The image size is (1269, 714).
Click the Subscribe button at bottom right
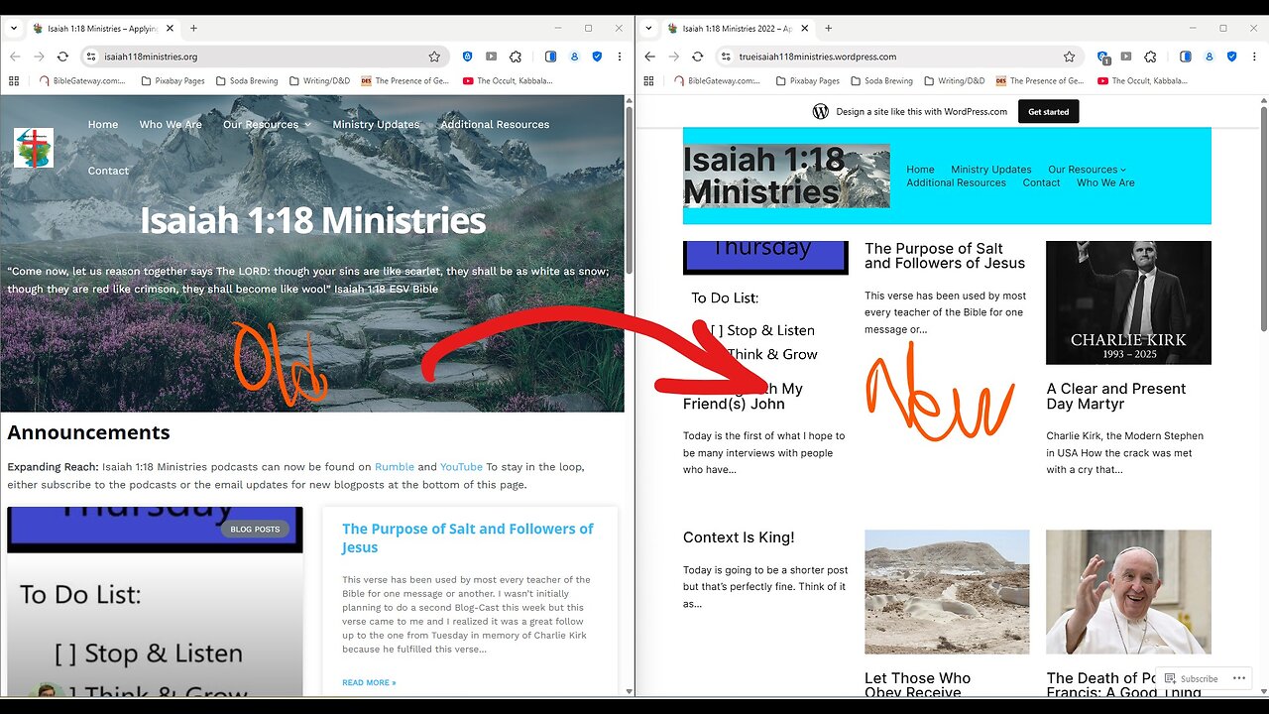pos(1192,679)
